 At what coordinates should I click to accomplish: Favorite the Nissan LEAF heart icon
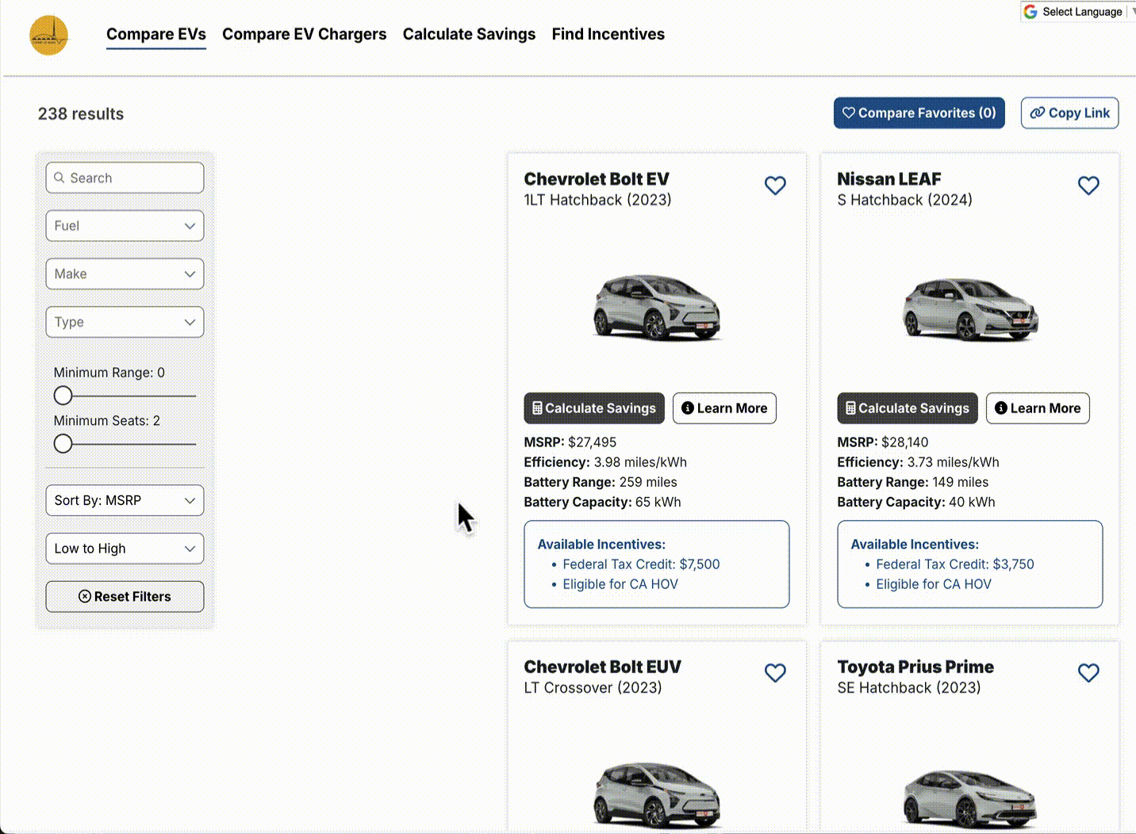1088,186
